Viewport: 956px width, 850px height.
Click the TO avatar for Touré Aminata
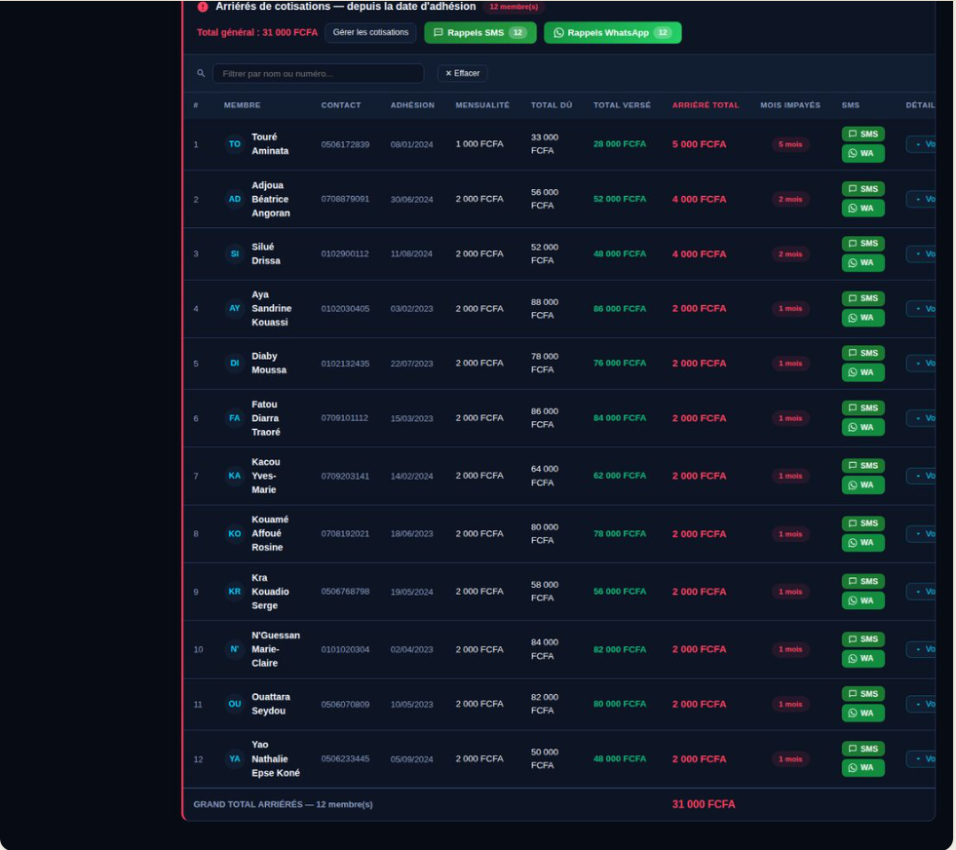pyautogui.click(x=235, y=144)
